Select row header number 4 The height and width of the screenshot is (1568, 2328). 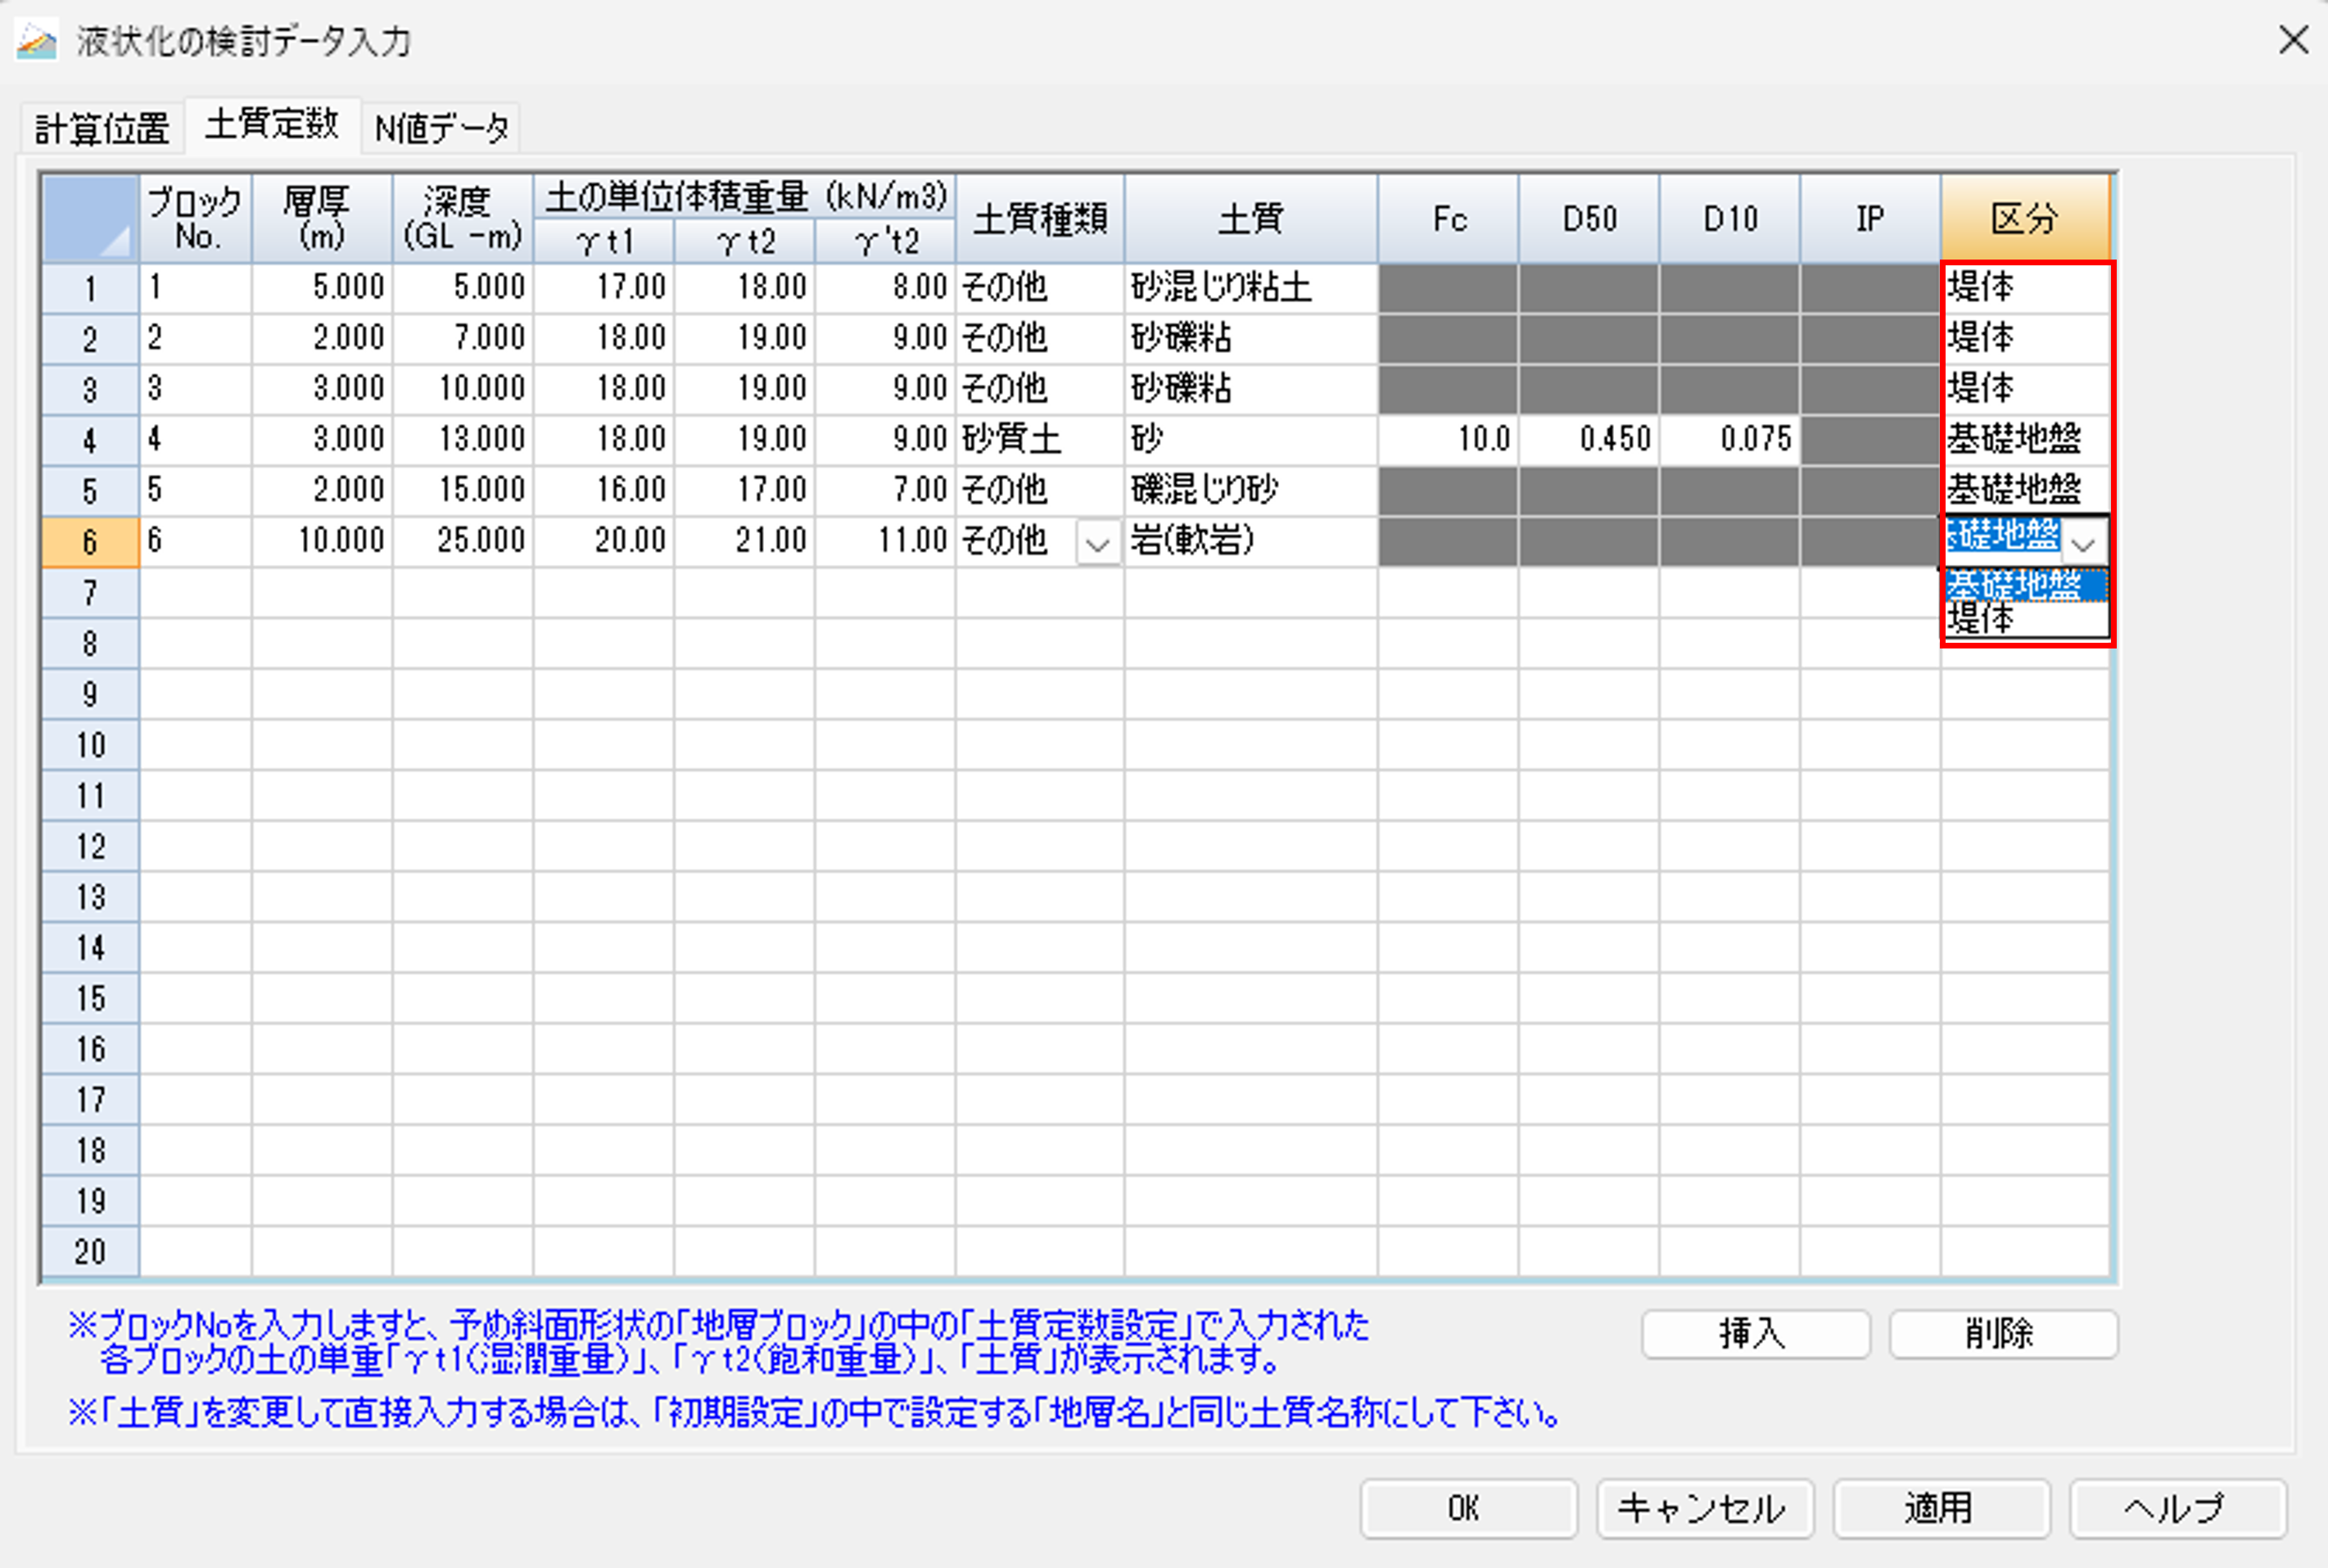coord(90,440)
